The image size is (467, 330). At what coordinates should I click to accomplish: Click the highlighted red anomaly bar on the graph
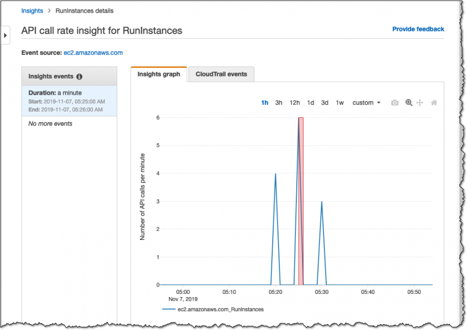click(x=300, y=199)
